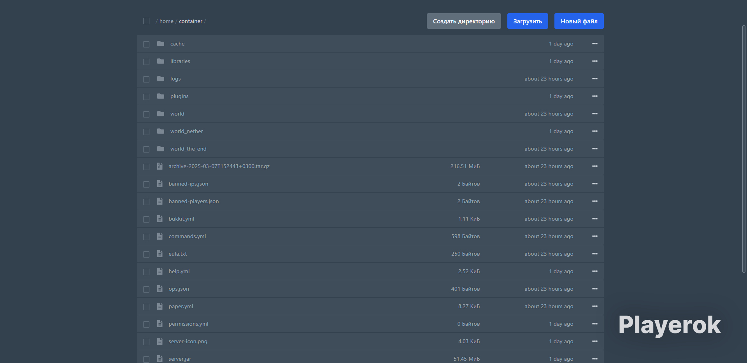Screen dimensions: 747x363
Task: Click the paper.yml file icon
Action: click(x=160, y=306)
